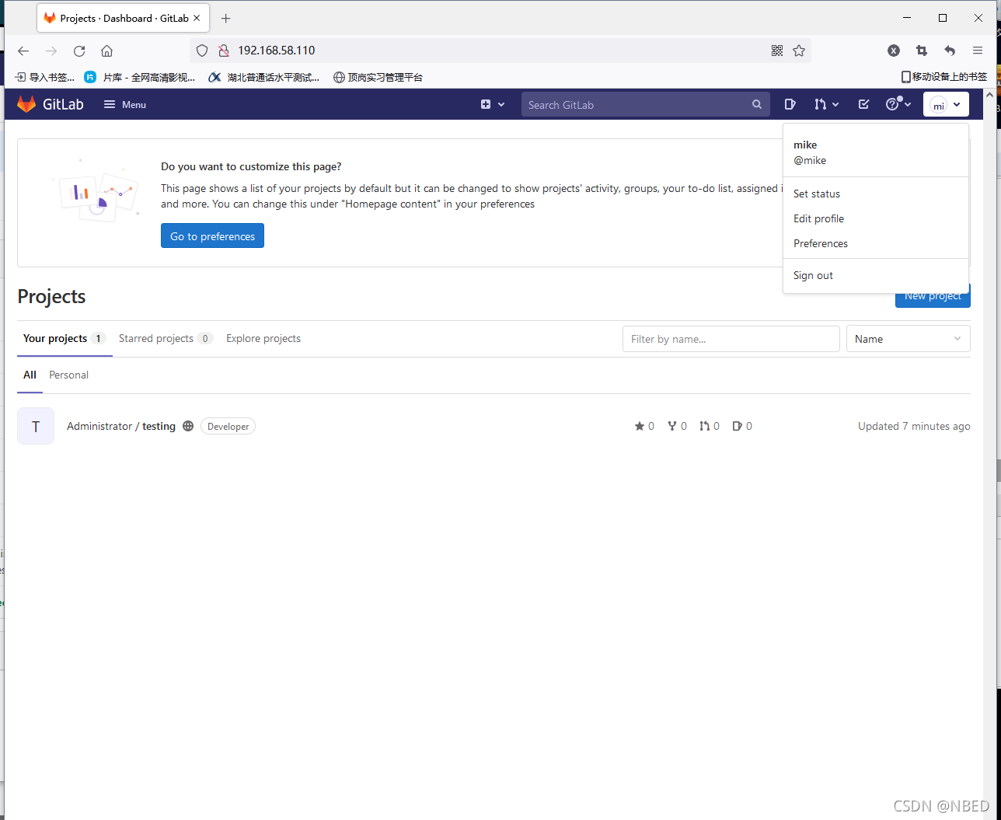Open the Merge requests dropdown icon
The image size is (1001, 820).
827,104
